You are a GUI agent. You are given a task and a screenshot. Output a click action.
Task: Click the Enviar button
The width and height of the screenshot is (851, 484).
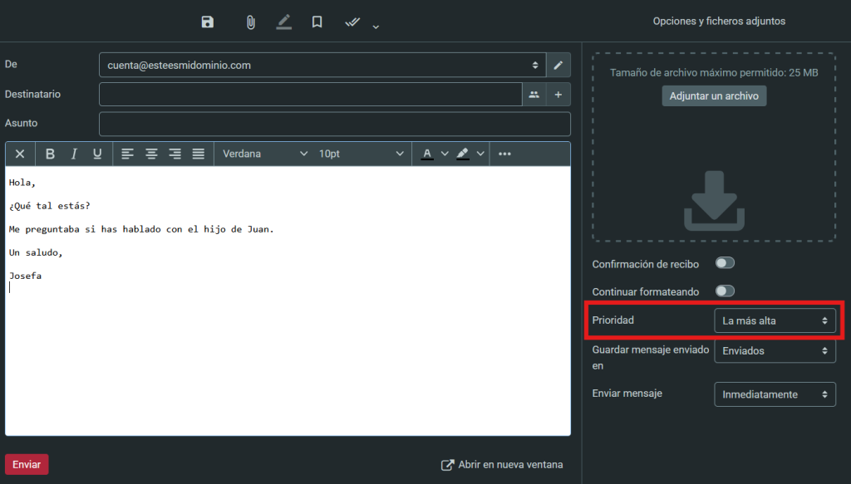tap(27, 464)
